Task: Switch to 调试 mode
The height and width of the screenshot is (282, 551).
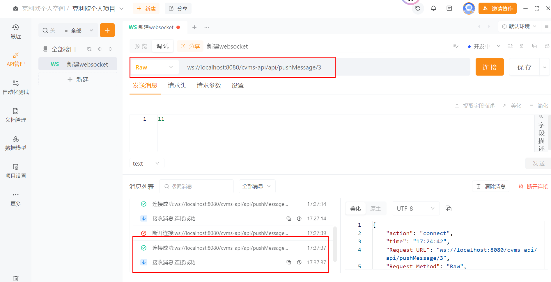Action: click(x=162, y=46)
